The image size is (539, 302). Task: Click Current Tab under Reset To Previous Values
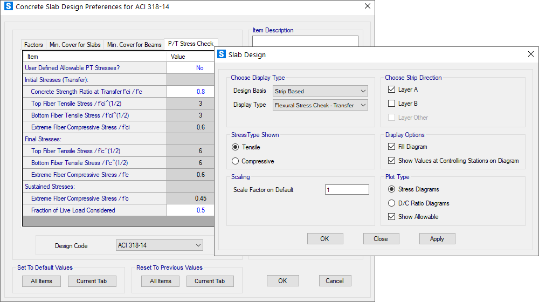(x=210, y=281)
